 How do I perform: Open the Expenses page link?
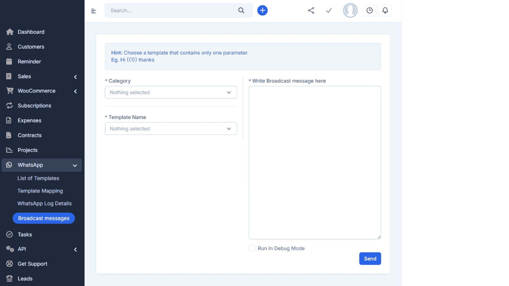pos(29,120)
